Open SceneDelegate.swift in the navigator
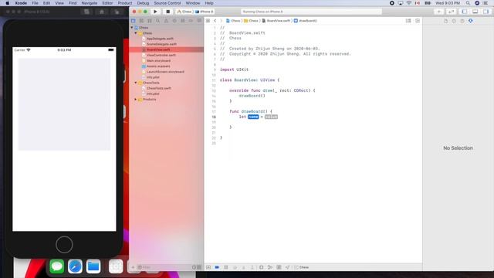494x278 pixels. (161, 44)
